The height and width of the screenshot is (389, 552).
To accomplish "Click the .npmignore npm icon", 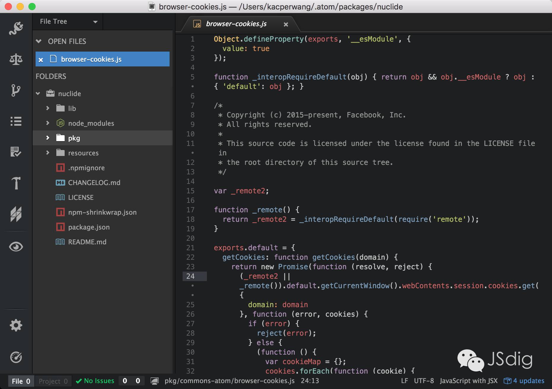I will [60, 168].
